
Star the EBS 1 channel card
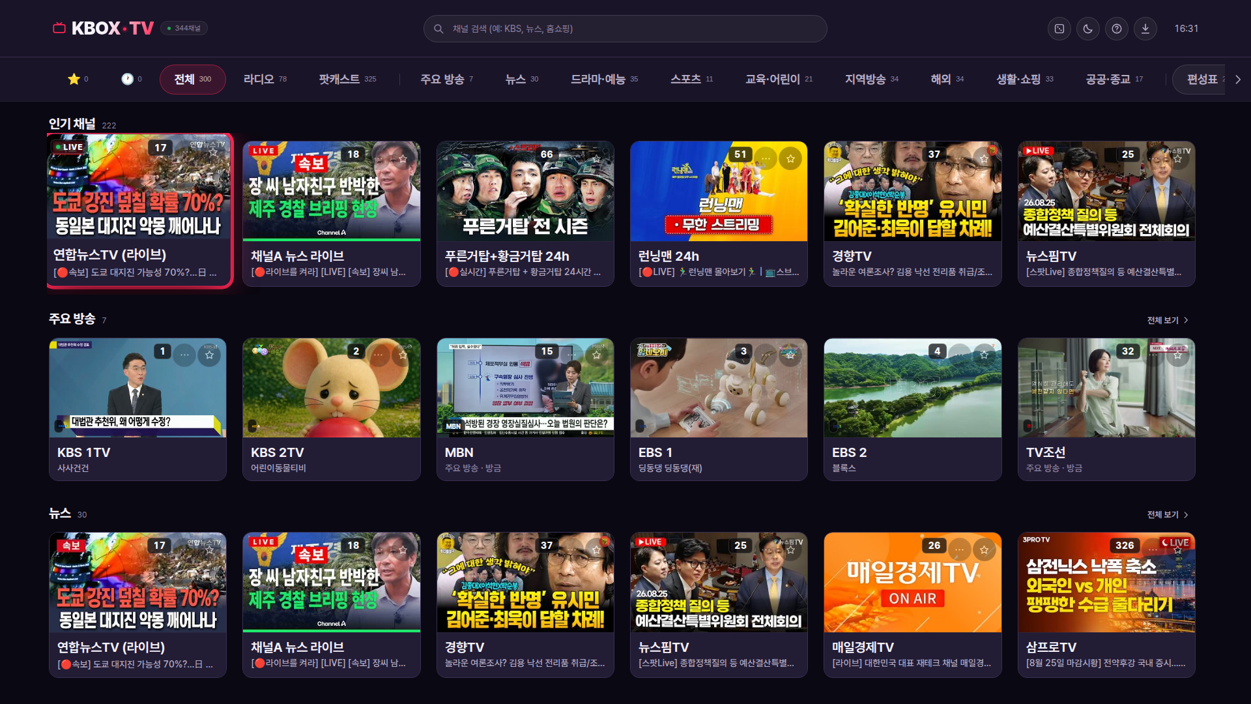click(790, 355)
